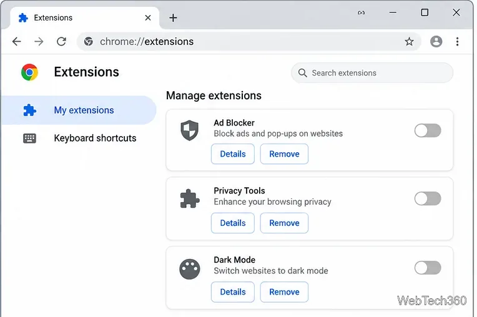
Task: Click the puzzle icon next to My extensions
Action: point(29,110)
